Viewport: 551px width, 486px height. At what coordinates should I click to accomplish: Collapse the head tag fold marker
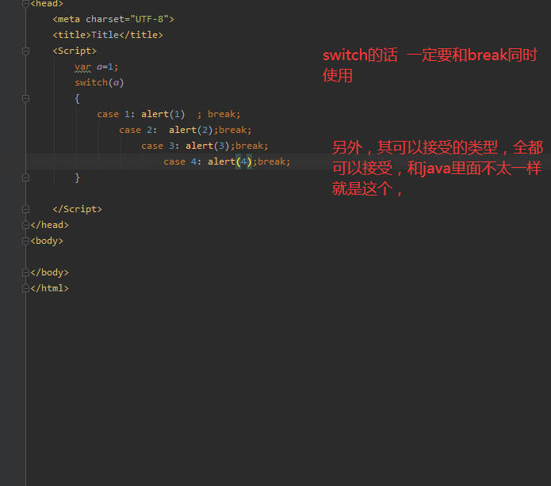[25, 3]
